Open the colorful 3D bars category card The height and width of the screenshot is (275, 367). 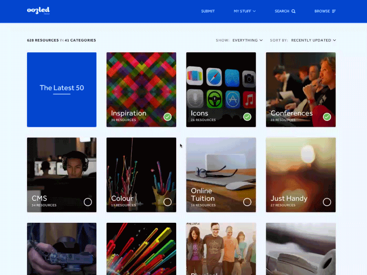(141, 249)
